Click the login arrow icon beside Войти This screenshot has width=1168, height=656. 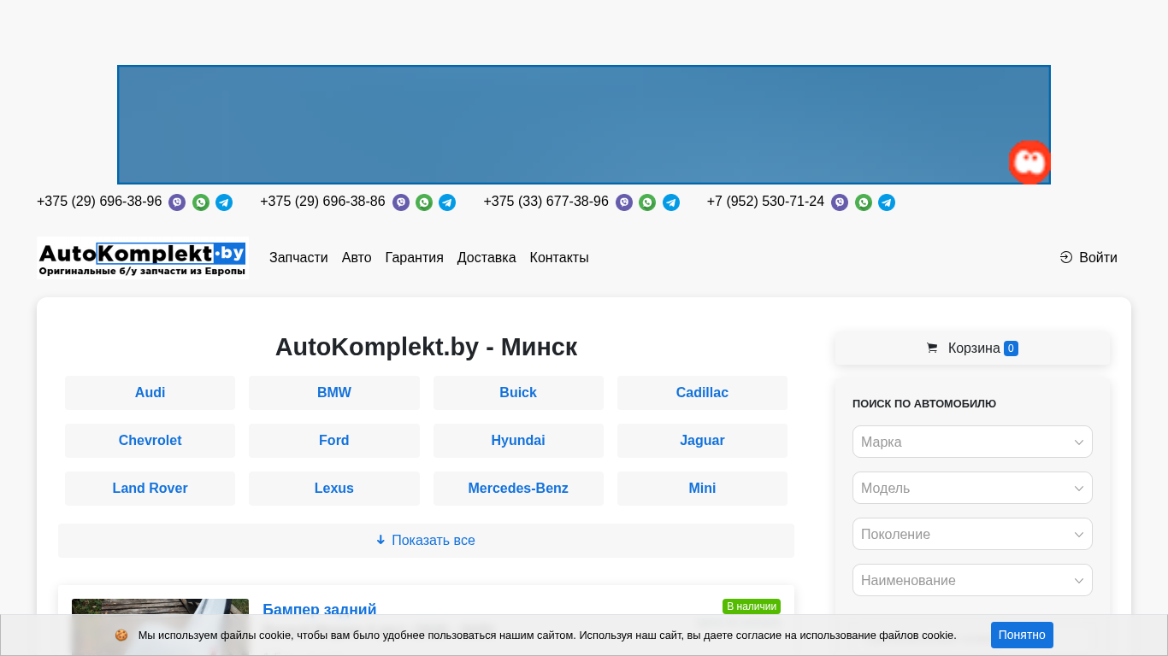(x=1066, y=258)
